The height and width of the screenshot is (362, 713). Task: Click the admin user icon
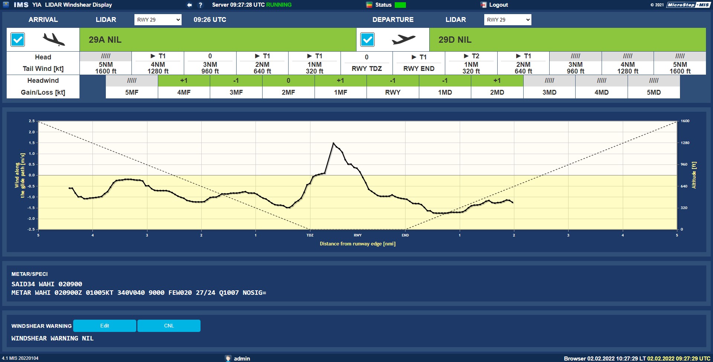pyautogui.click(x=228, y=358)
